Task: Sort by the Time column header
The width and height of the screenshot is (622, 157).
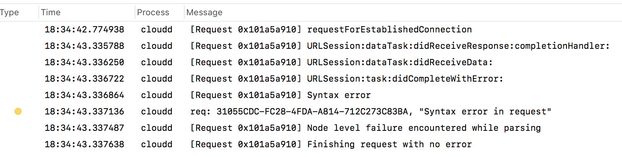Action: tap(51, 12)
